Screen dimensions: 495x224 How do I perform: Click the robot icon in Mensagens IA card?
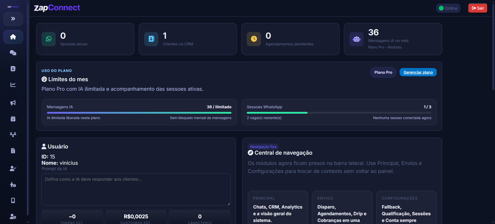(357, 39)
